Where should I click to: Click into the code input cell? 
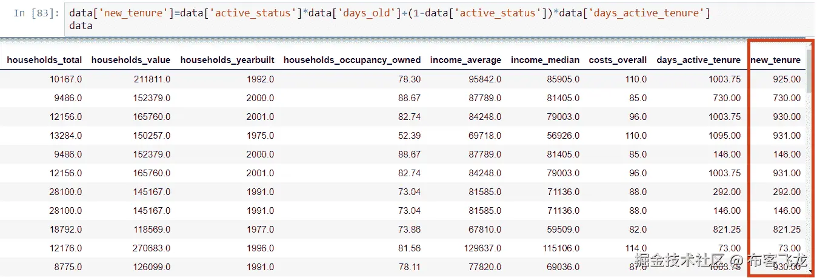(x=388, y=19)
